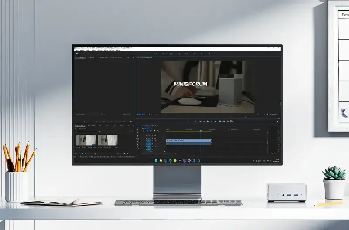Select the Hand tool in the tools panel
The height and width of the screenshot is (230, 349).
click(137, 145)
